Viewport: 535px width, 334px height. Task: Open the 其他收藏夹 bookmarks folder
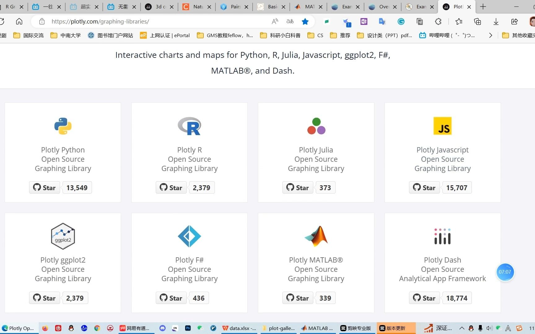click(519, 35)
